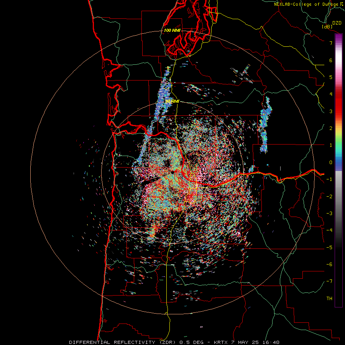Click the "7 MAY 25" date in the caption
The width and height of the screenshot is (345, 345).
245,342
